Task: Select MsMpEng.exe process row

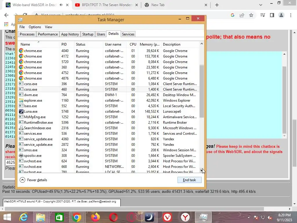Action: pos(109,117)
